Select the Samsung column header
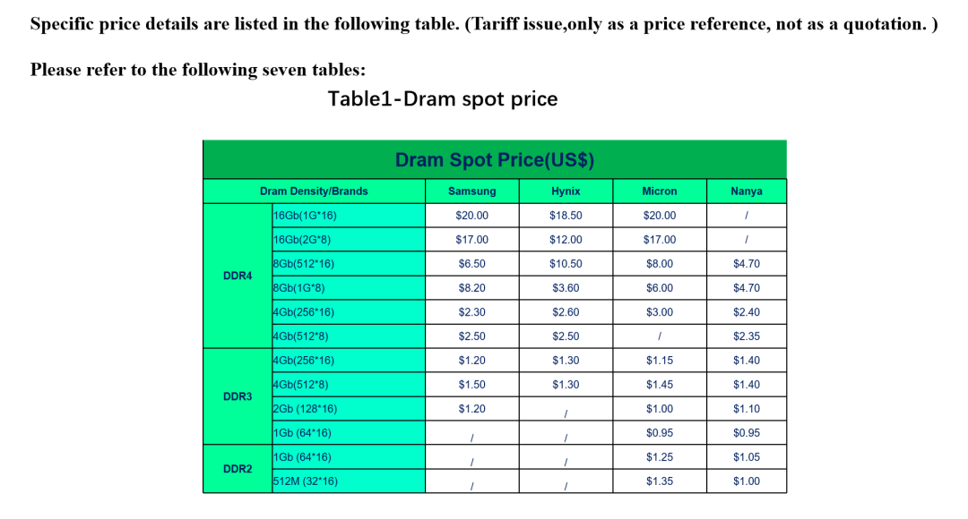This screenshot has width=968, height=519. click(x=472, y=191)
